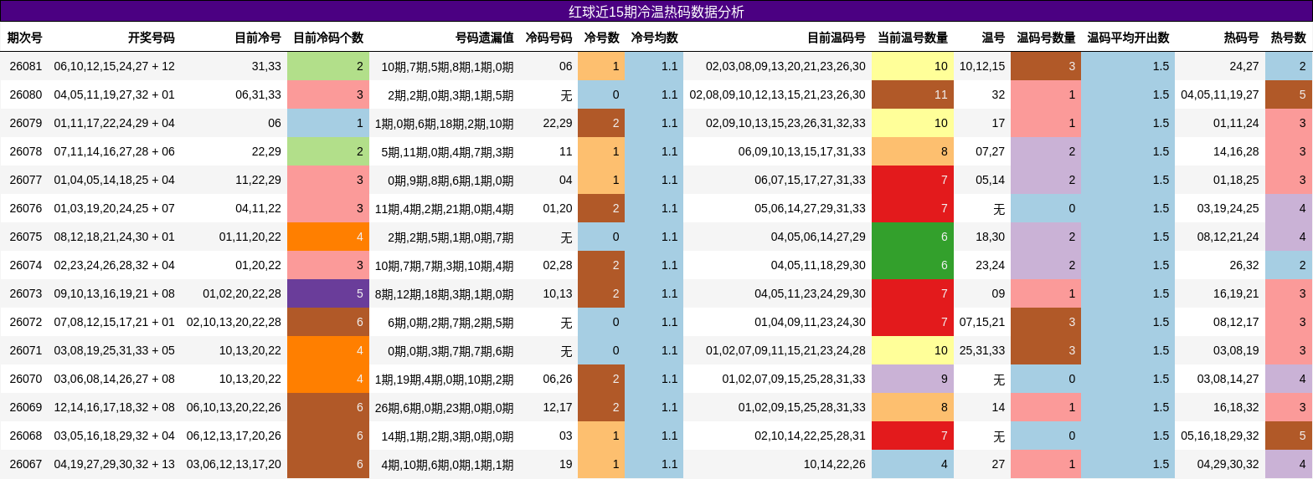
Task: Click omission values 1期,0期,6期,18期,2期,10期
Action: click(445, 123)
